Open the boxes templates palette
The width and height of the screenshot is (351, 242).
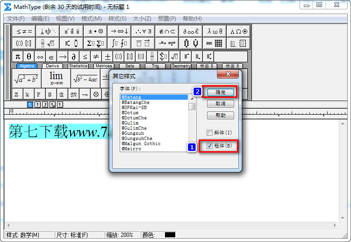point(238,43)
